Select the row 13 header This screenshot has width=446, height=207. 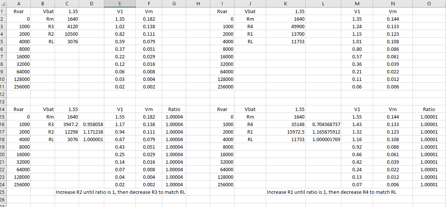coord(3,102)
